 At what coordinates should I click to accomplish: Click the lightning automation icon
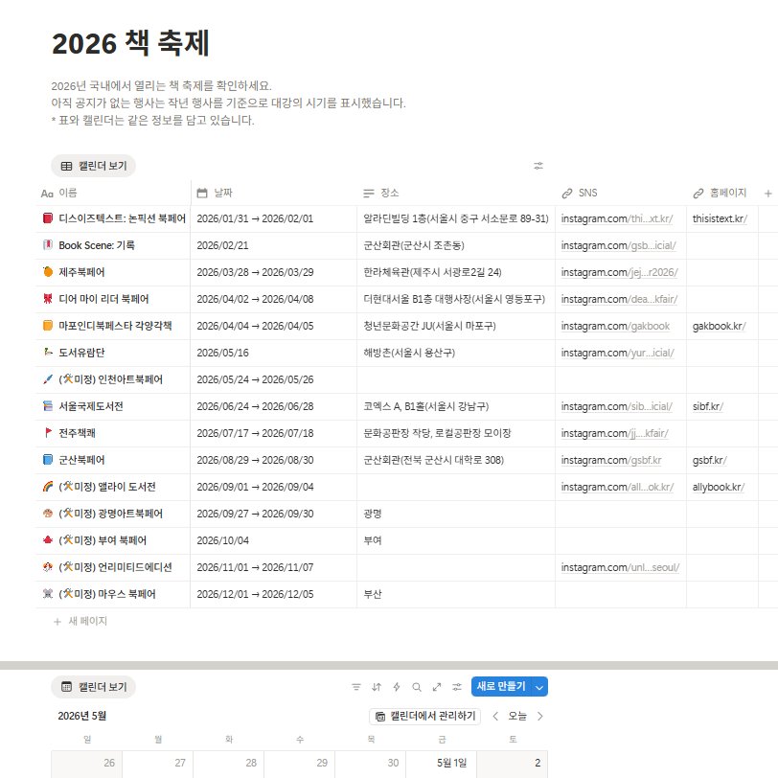click(397, 687)
